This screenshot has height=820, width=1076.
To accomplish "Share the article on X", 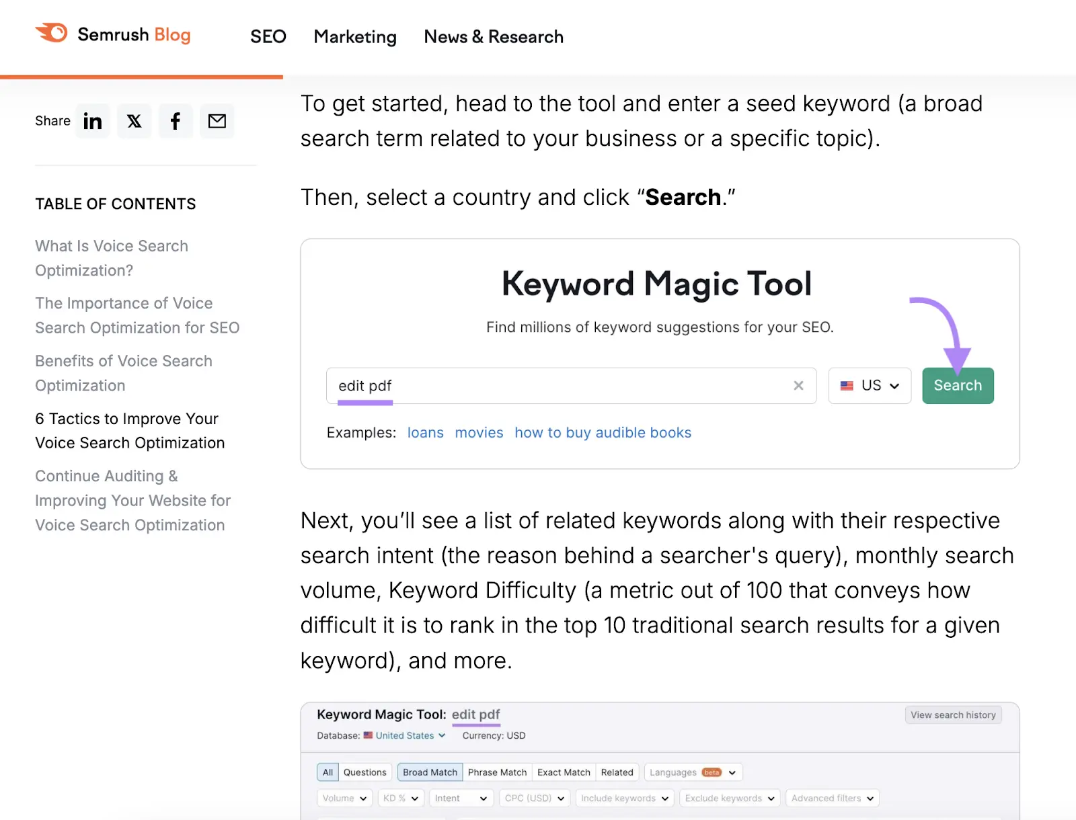I will (x=134, y=121).
